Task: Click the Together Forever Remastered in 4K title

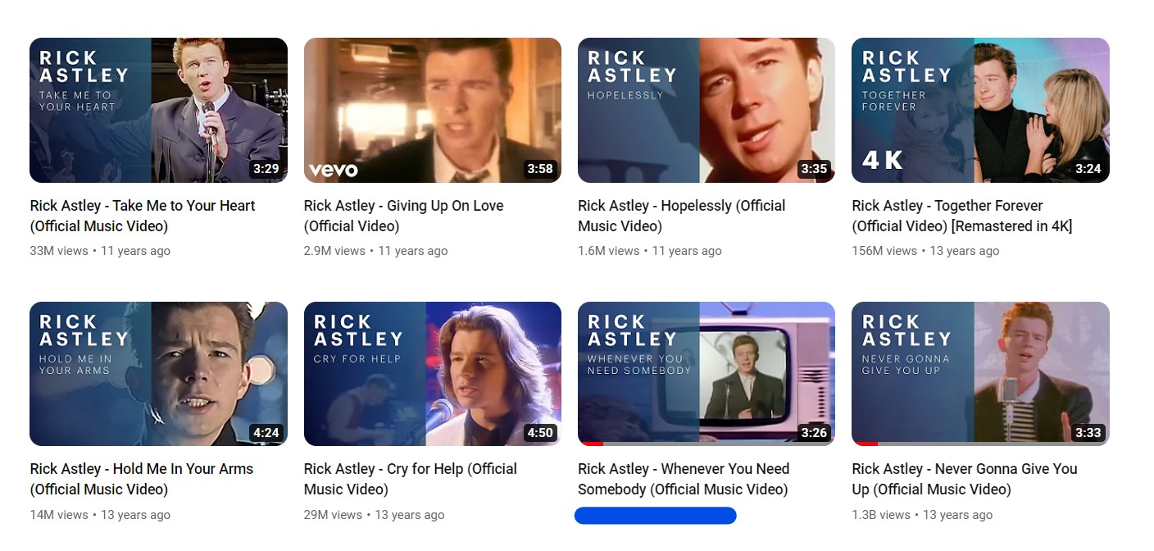Action: pos(962,216)
